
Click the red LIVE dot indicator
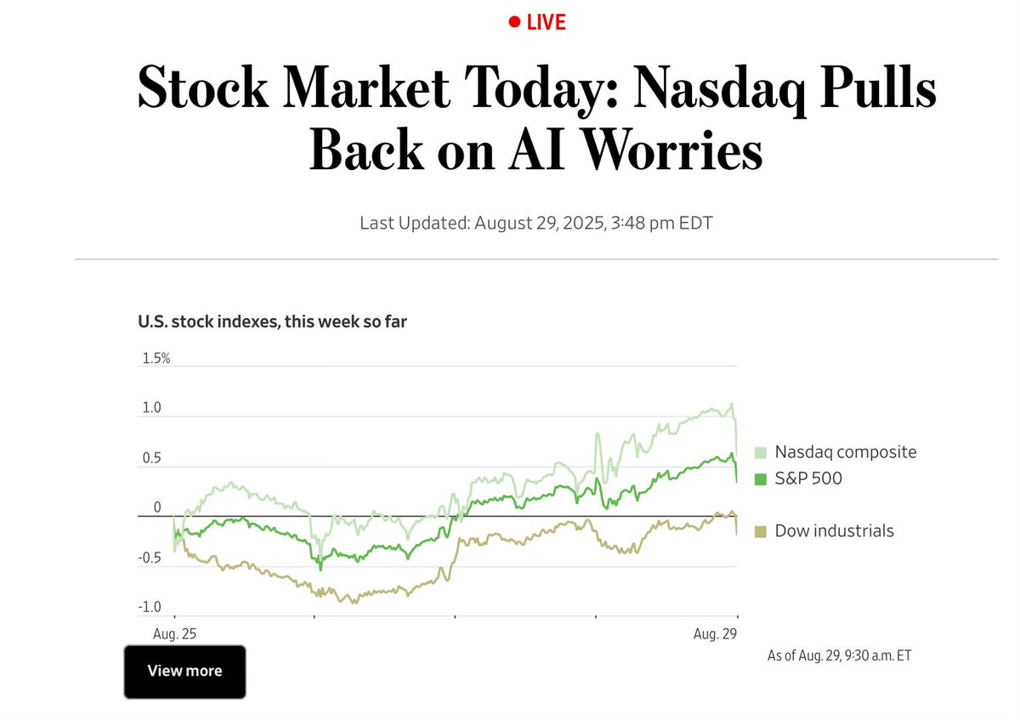[513, 22]
